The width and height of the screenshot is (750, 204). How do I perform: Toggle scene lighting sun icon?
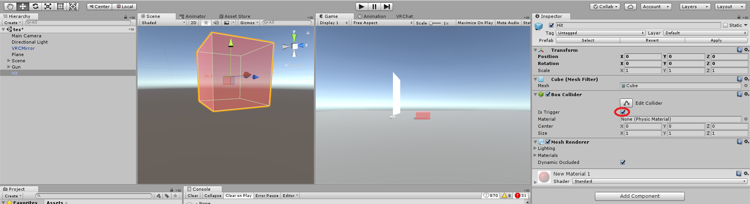[x=206, y=23]
